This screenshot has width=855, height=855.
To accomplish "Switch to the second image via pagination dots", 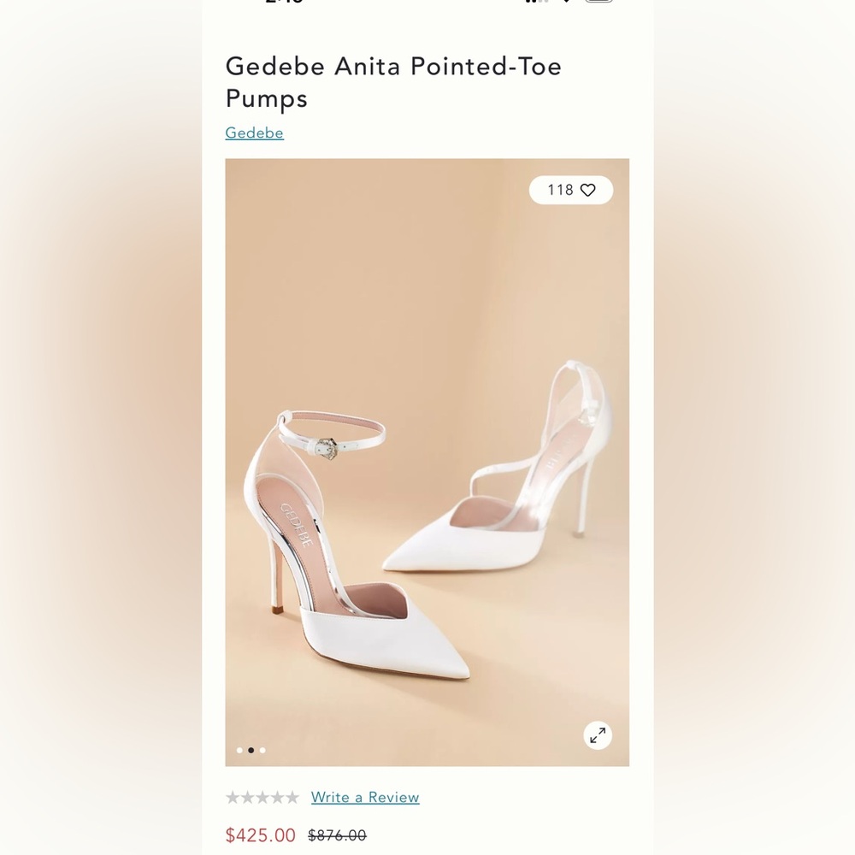I will tap(251, 750).
